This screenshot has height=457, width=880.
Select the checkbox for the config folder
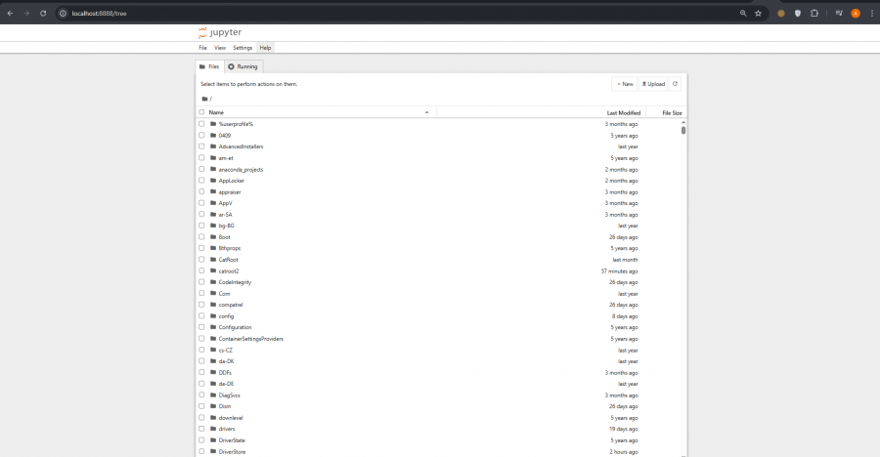coord(202,315)
